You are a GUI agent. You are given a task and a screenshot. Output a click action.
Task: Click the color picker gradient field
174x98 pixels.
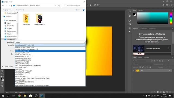click(x=152, y=18)
